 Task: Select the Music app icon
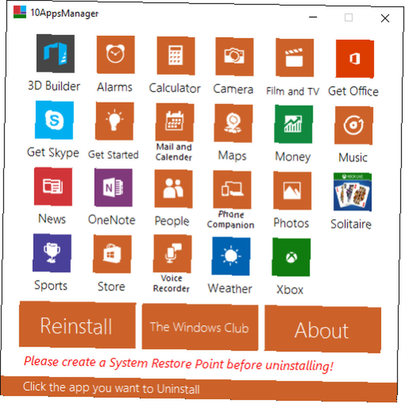354,125
